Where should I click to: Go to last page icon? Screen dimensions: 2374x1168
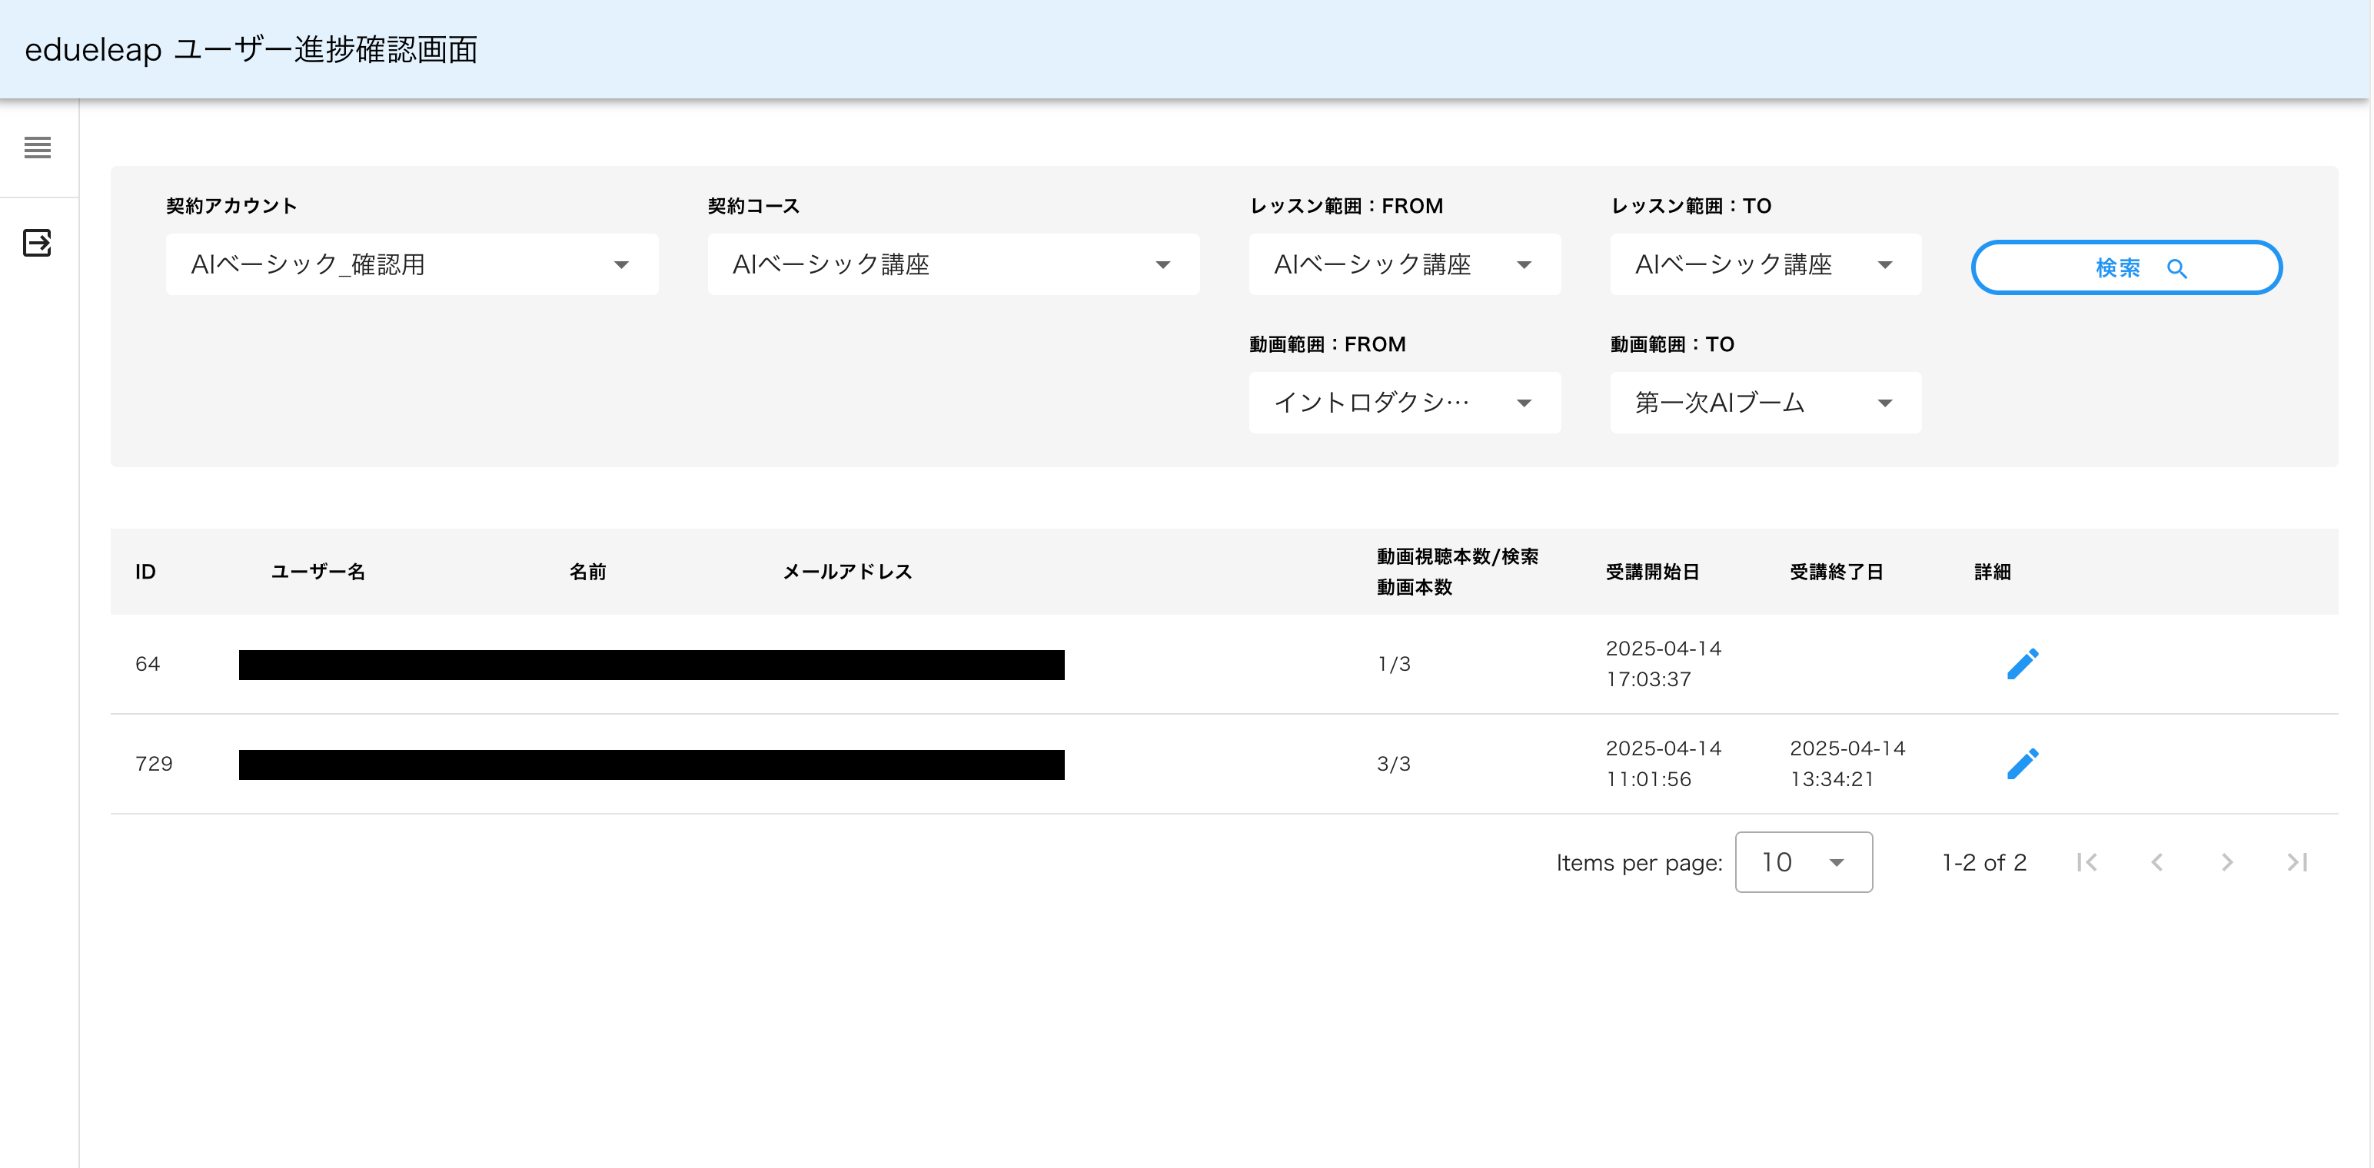click(x=2298, y=862)
